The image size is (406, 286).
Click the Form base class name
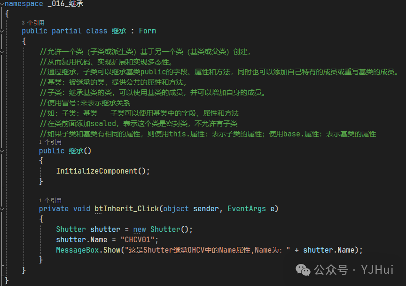(x=147, y=31)
